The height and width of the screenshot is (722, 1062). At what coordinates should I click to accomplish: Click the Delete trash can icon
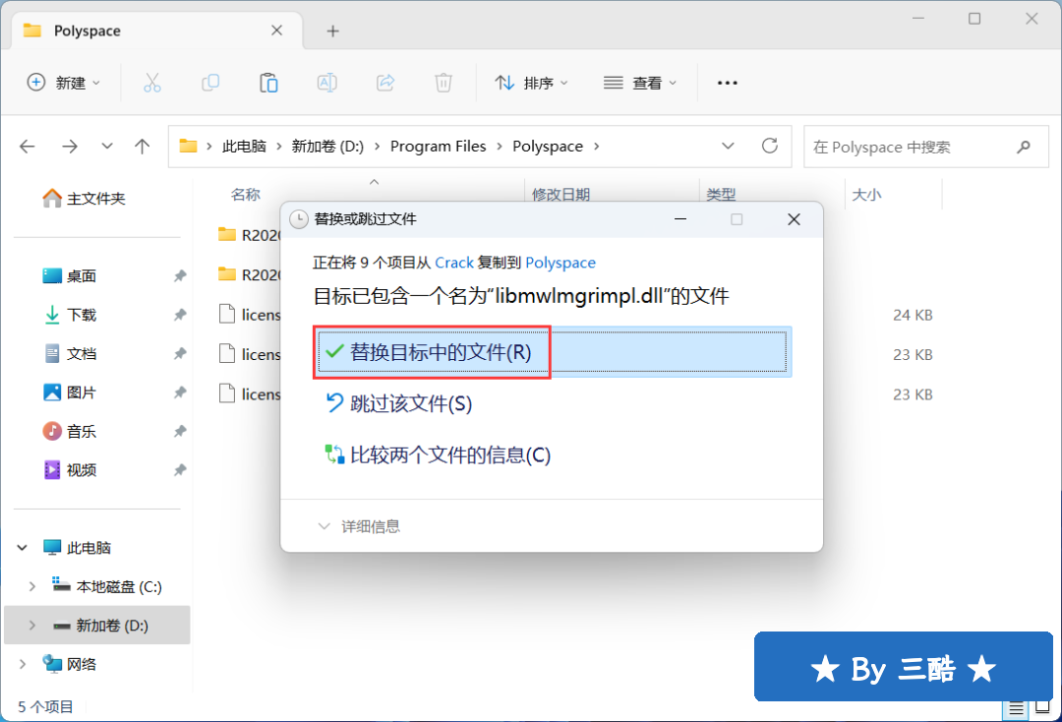(442, 83)
